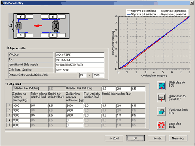Select axle box labeled f in diagram
Viewport: 195px width, 146px height.
(x=21, y=17)
